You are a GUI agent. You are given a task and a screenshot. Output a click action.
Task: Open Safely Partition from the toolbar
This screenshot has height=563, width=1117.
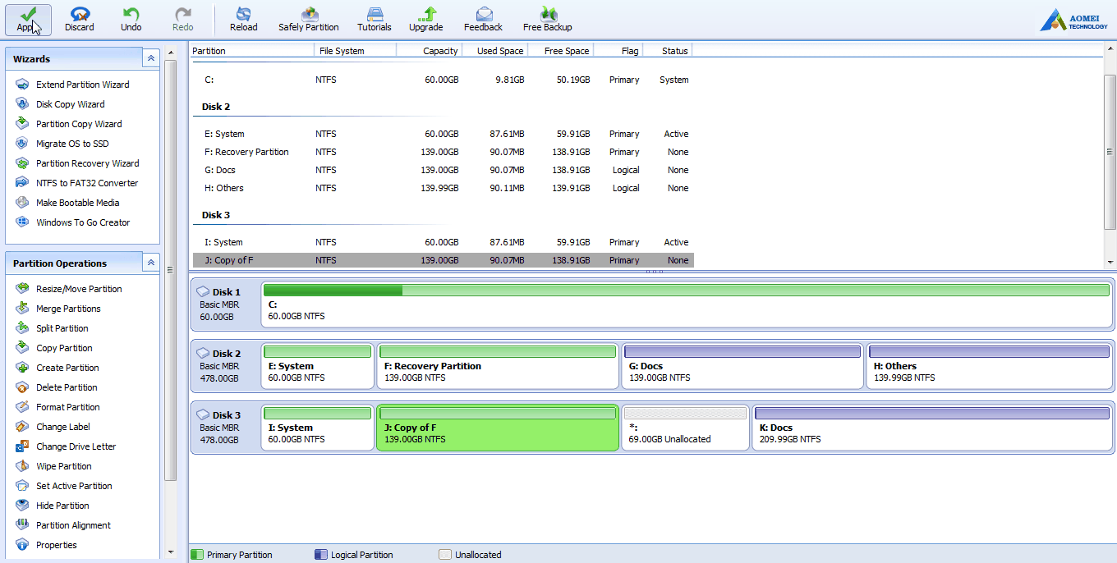click(x=309, y=18)
